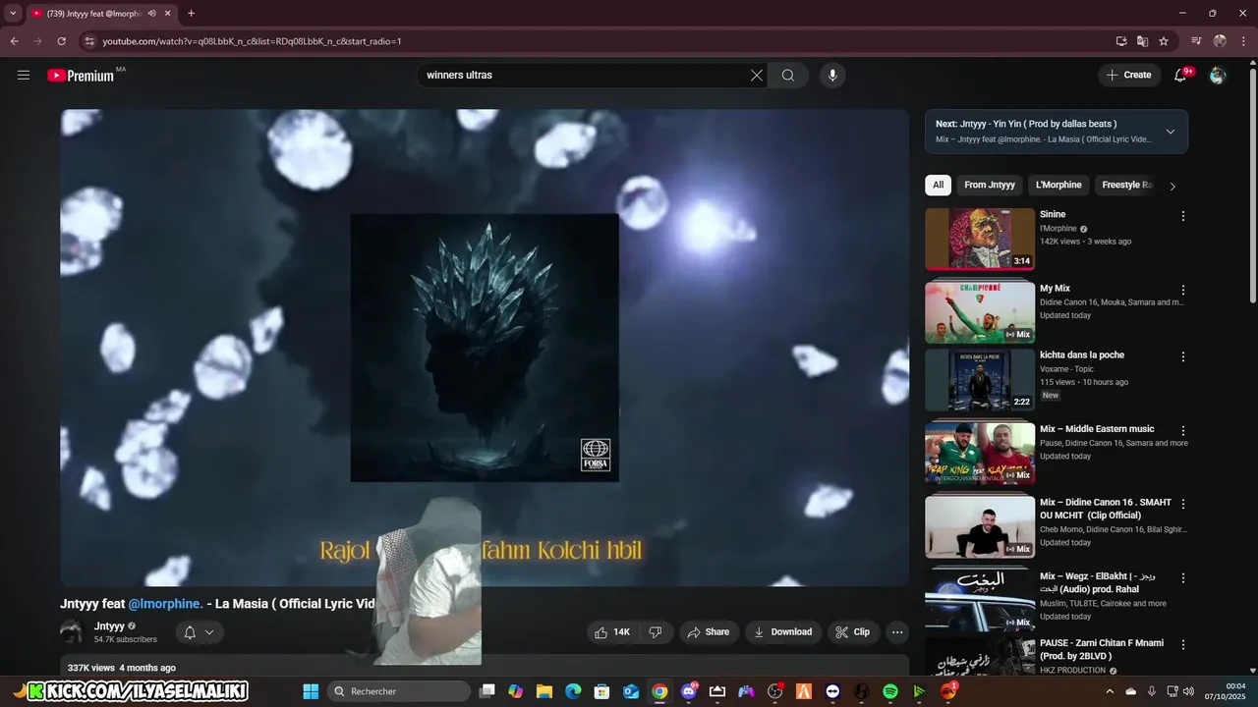Open the browser media control icon

click(1196, 41)
